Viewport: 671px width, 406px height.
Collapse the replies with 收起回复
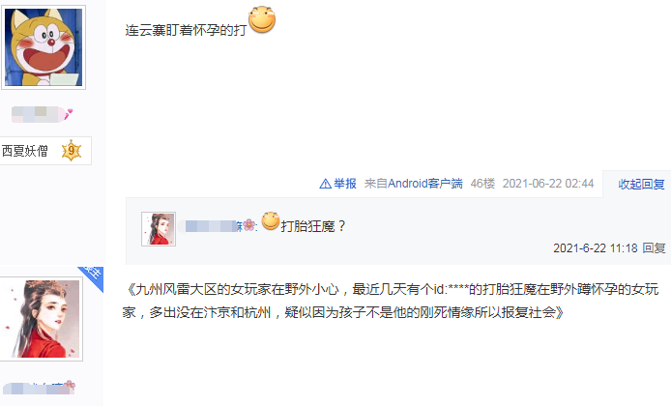(x=641, y=184)
